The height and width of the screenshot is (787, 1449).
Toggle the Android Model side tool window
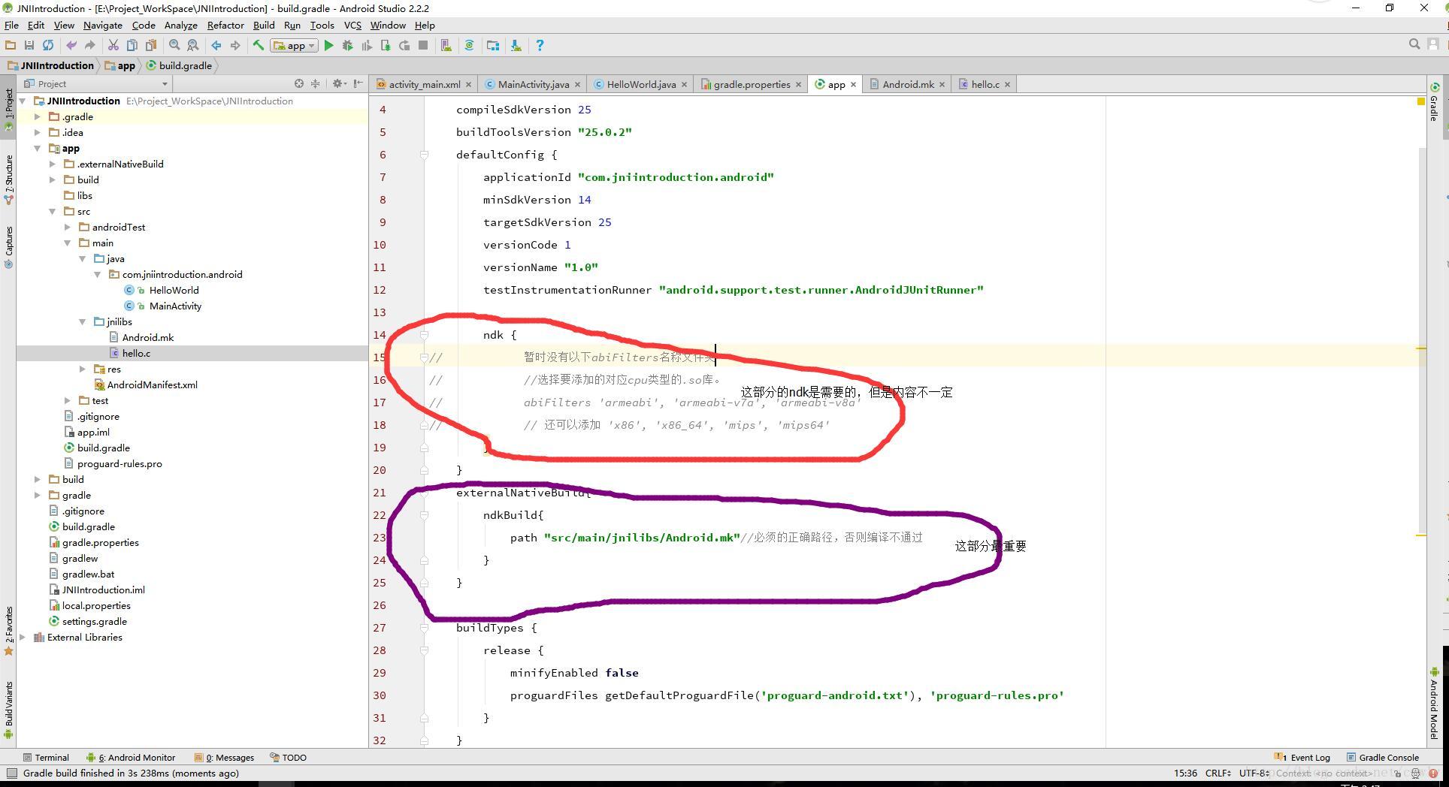coord(1434,704)
